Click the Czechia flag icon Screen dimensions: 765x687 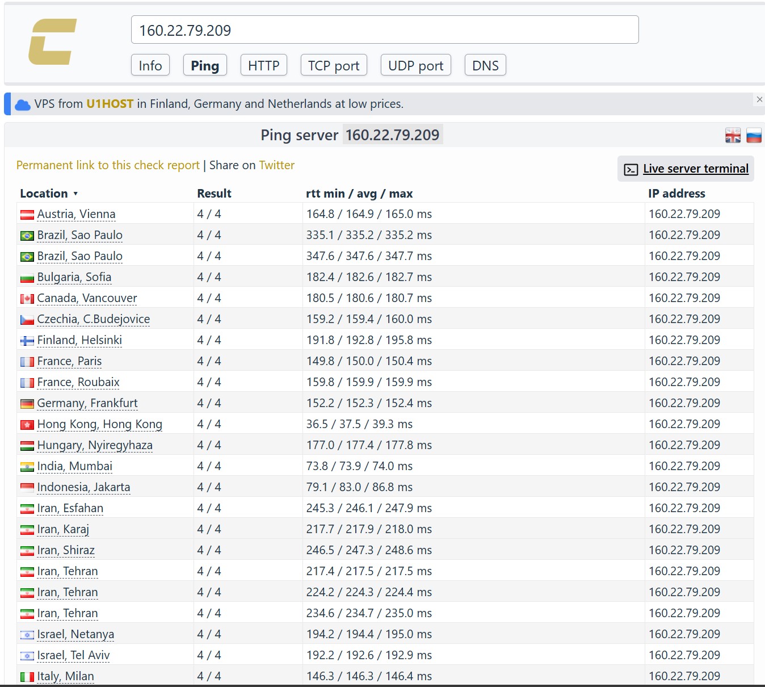pyautogui.click(x=27, y=320)
